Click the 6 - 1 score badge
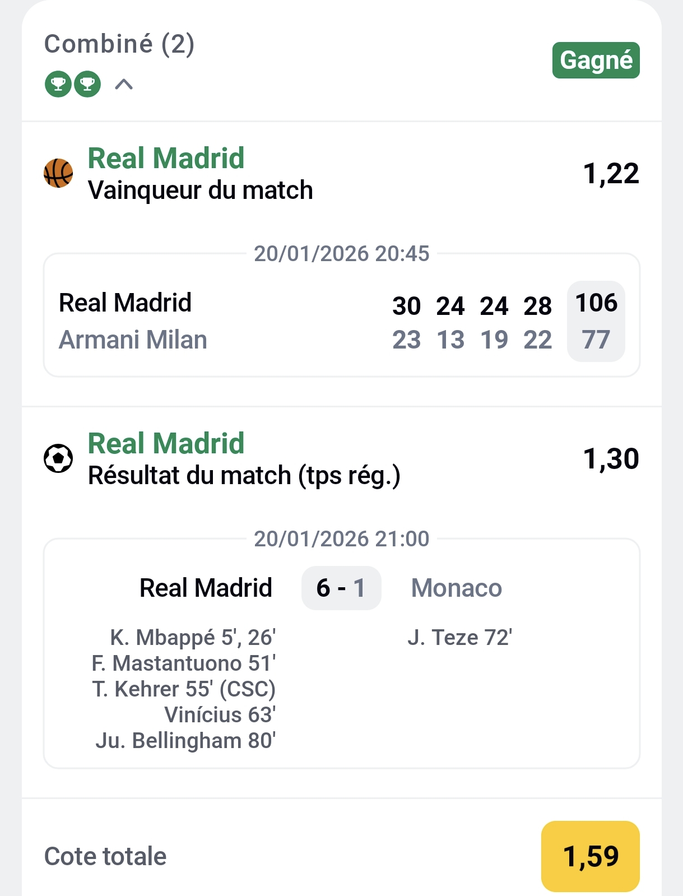 [x=341, y=588]
